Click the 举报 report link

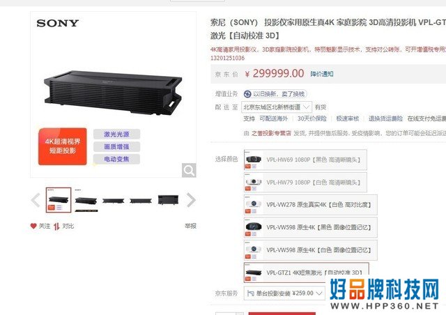(x=190, y=226)
